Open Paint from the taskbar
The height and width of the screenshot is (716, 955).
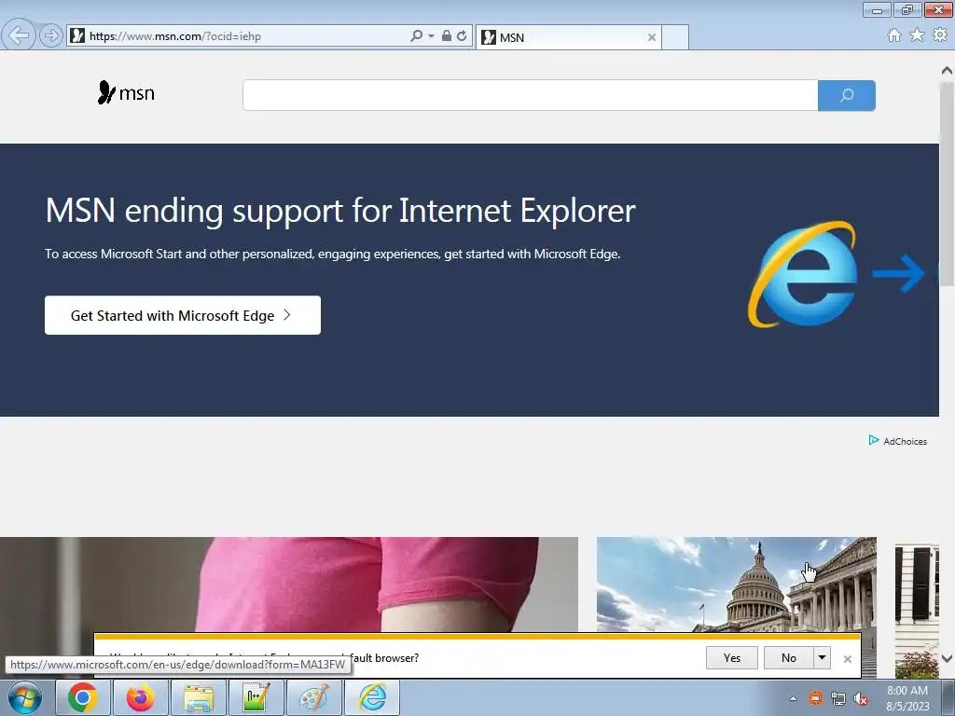[x=313, y=697]
